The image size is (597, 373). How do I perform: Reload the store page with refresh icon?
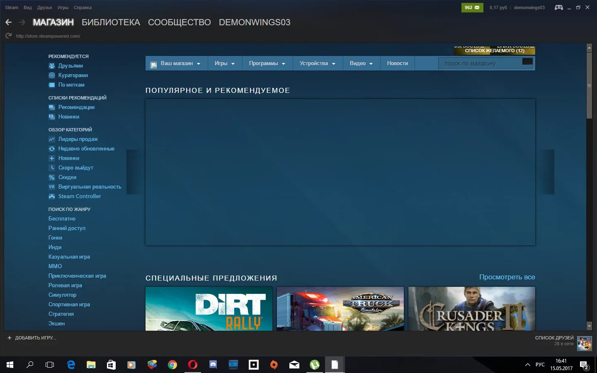click(x=9, y=36)
